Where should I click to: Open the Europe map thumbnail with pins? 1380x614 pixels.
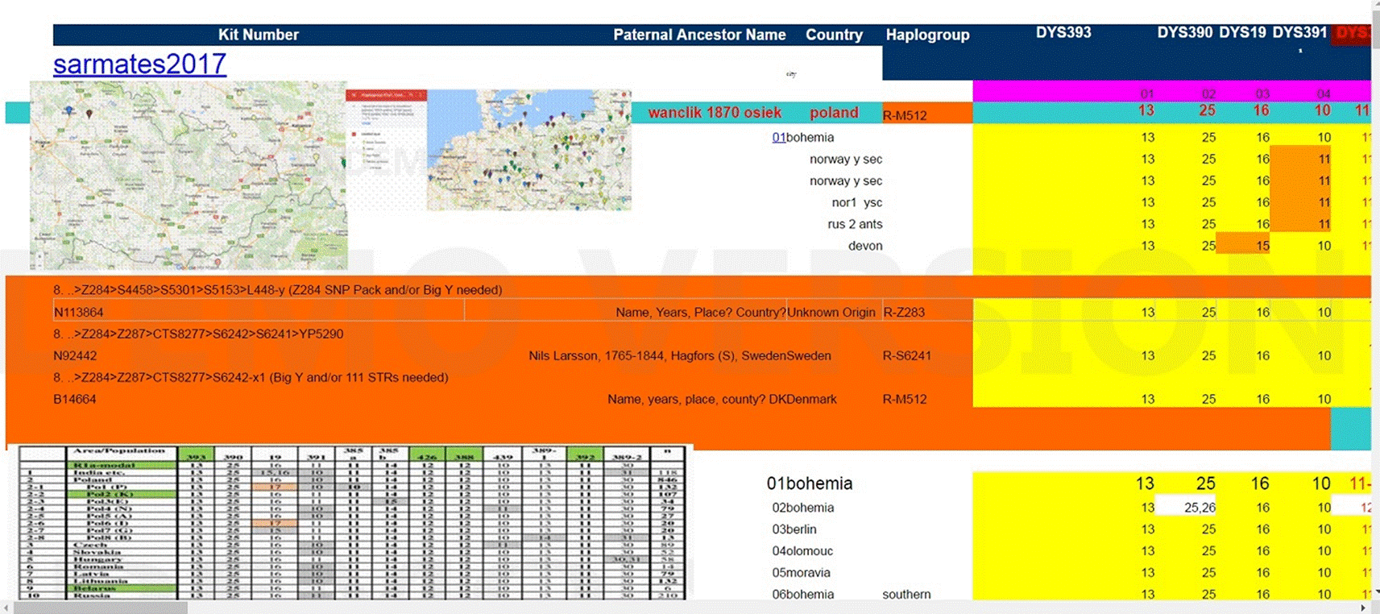click(528, 150)
